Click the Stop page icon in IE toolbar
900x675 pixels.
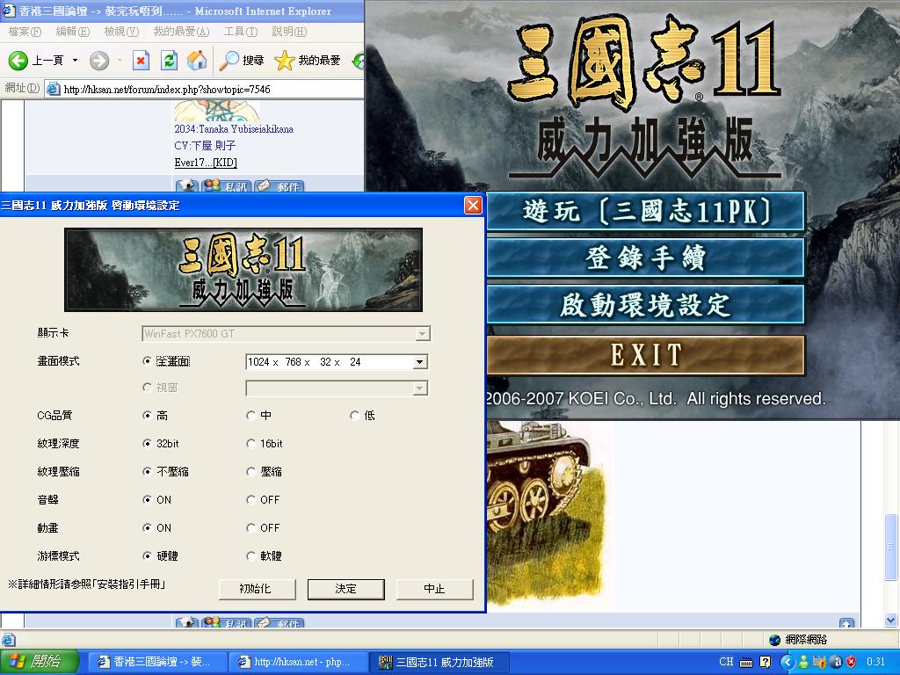[141, 61]
